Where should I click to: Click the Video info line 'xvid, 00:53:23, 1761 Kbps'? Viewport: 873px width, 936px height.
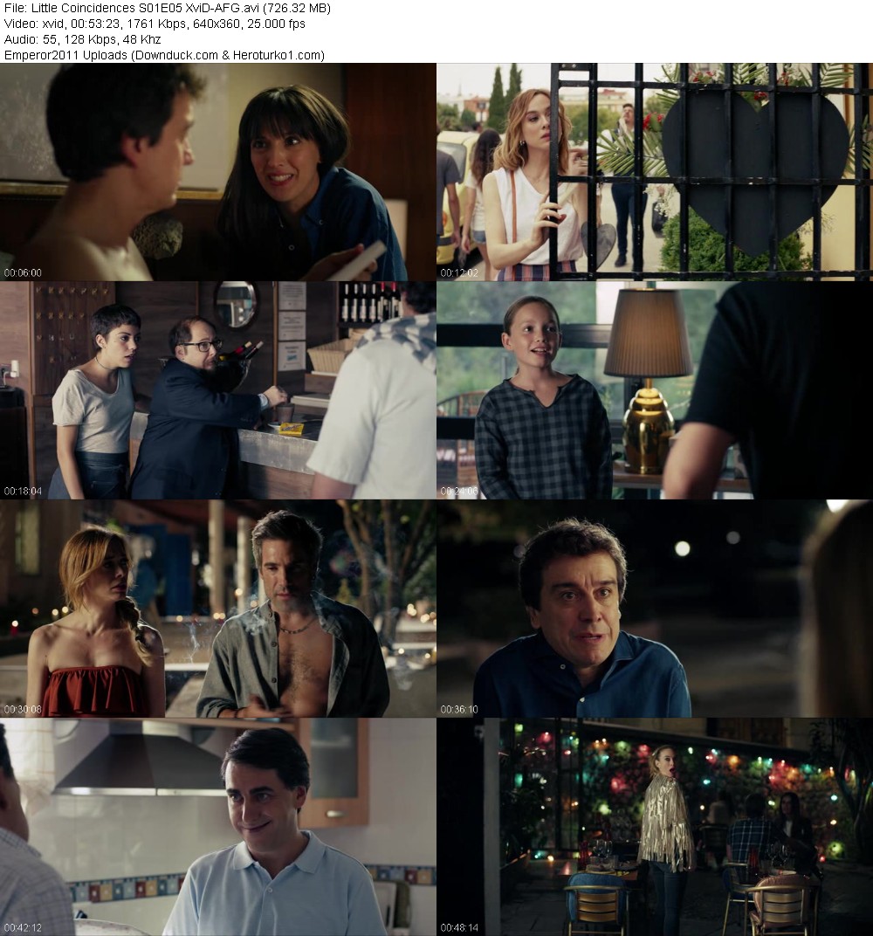[x=155, y=24]
